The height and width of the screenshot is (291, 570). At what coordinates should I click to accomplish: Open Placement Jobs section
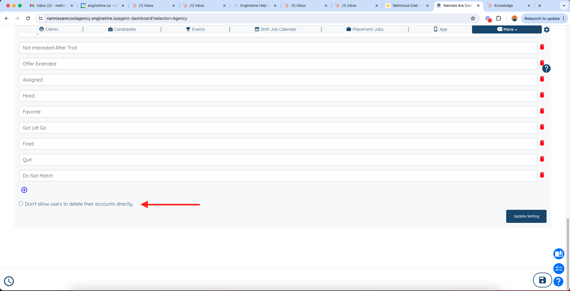pos(365,29)
